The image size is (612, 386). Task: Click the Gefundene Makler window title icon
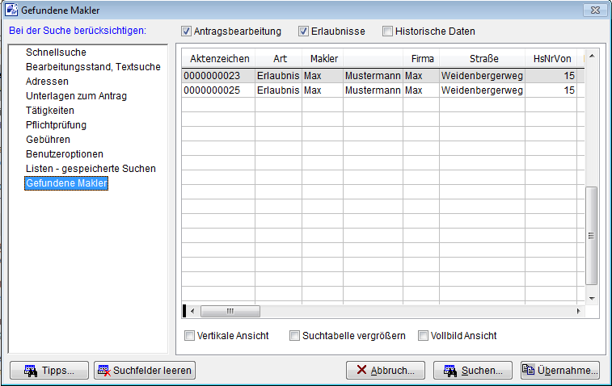[x=12, y=10]
